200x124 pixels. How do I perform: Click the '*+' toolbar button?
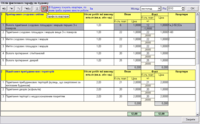[x=11, y=9]
